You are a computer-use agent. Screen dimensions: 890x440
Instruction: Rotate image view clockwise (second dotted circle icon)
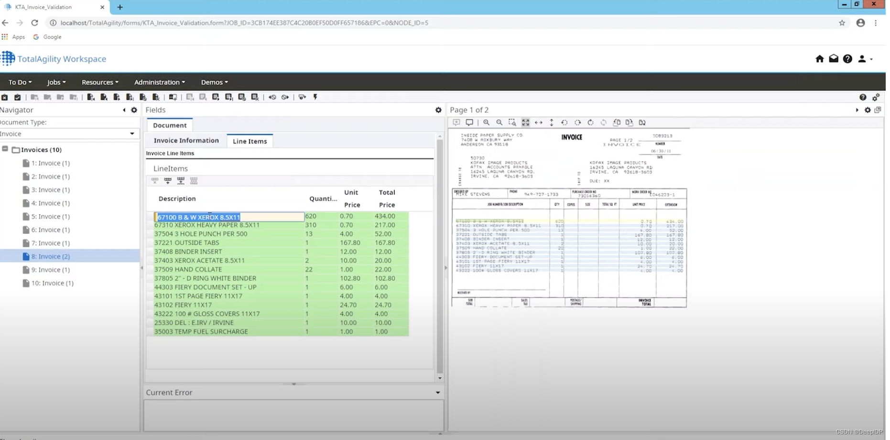(x=577, y=122)
